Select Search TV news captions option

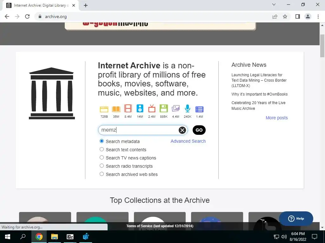coord(102,158)
